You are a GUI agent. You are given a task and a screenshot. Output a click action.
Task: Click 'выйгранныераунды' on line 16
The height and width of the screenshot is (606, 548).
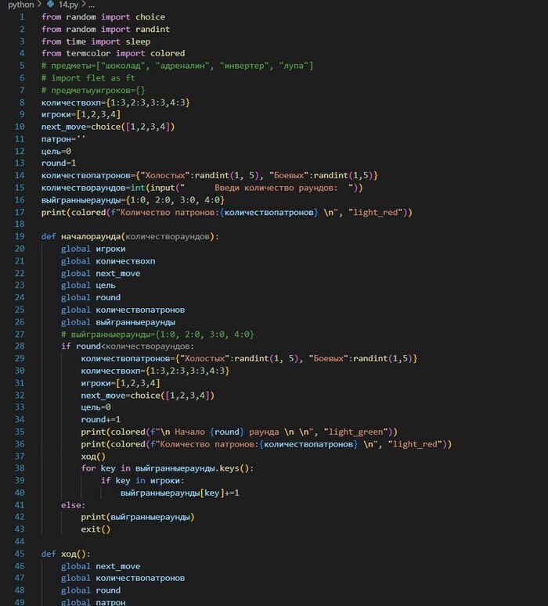click(81, 200)
